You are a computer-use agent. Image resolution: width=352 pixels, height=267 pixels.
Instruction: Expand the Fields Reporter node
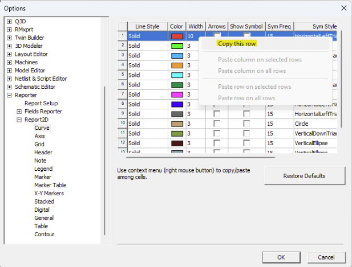19,112
